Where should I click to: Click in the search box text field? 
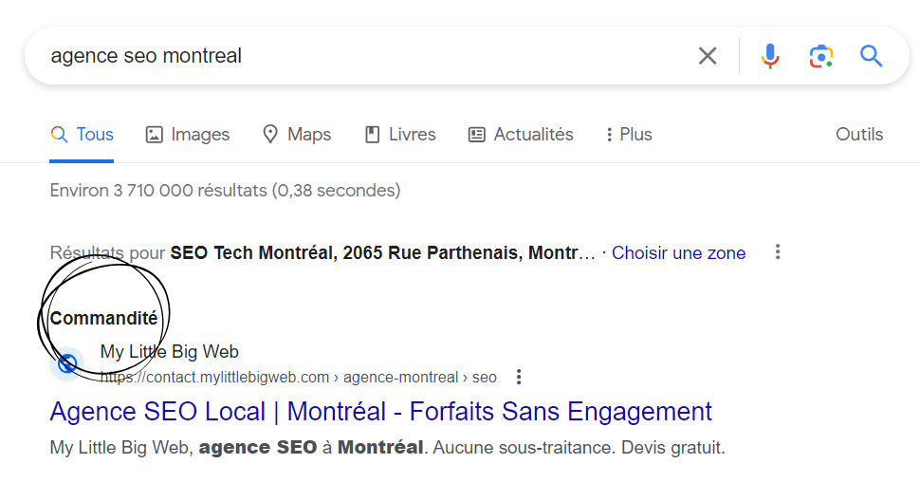pos(360,56)
